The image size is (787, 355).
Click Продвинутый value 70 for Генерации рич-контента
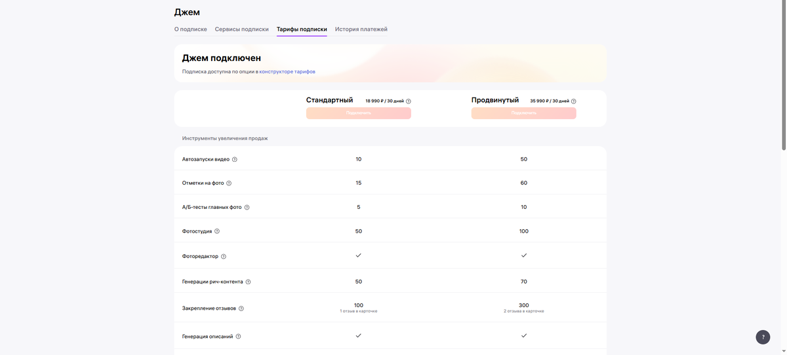coord(524,282)
